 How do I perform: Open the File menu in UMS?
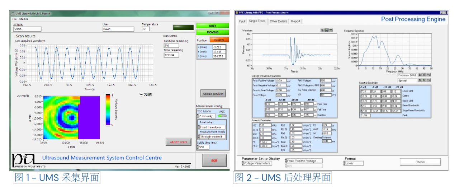[x=14, y=19]
